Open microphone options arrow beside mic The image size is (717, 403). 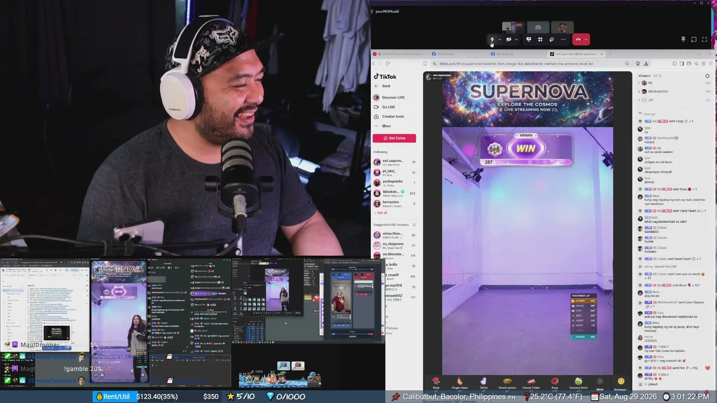499,40
